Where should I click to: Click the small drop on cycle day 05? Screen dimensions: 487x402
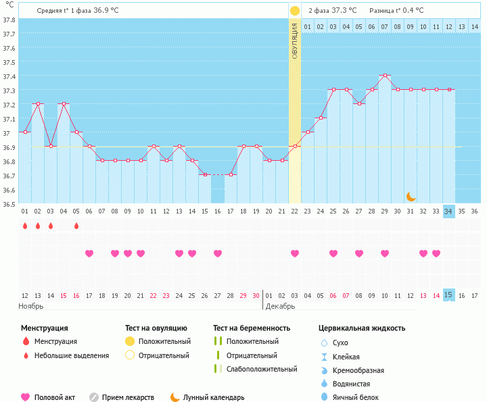pyautogui.click(x=76, y=226)
